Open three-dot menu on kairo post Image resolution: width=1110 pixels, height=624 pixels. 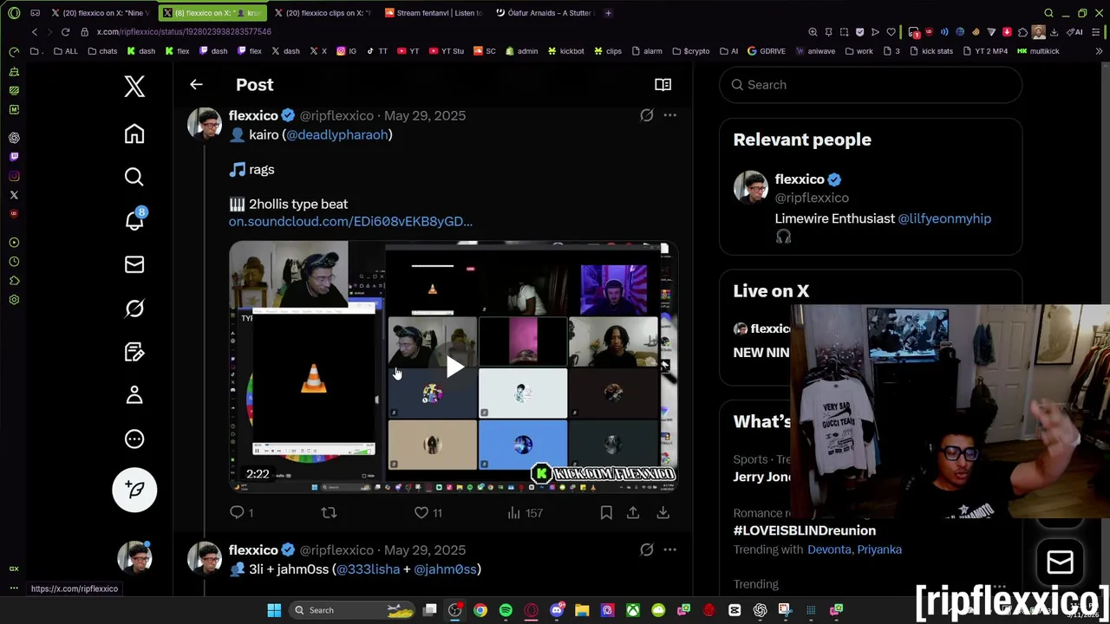click(x=669, y=115)
